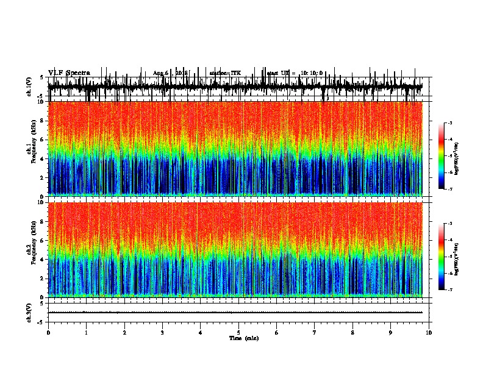Image resolution: width=483 pixels, height=373 pixels.
Task: Click the "-5" tick on ch.3(V) axis
Action: pos(41,322)
